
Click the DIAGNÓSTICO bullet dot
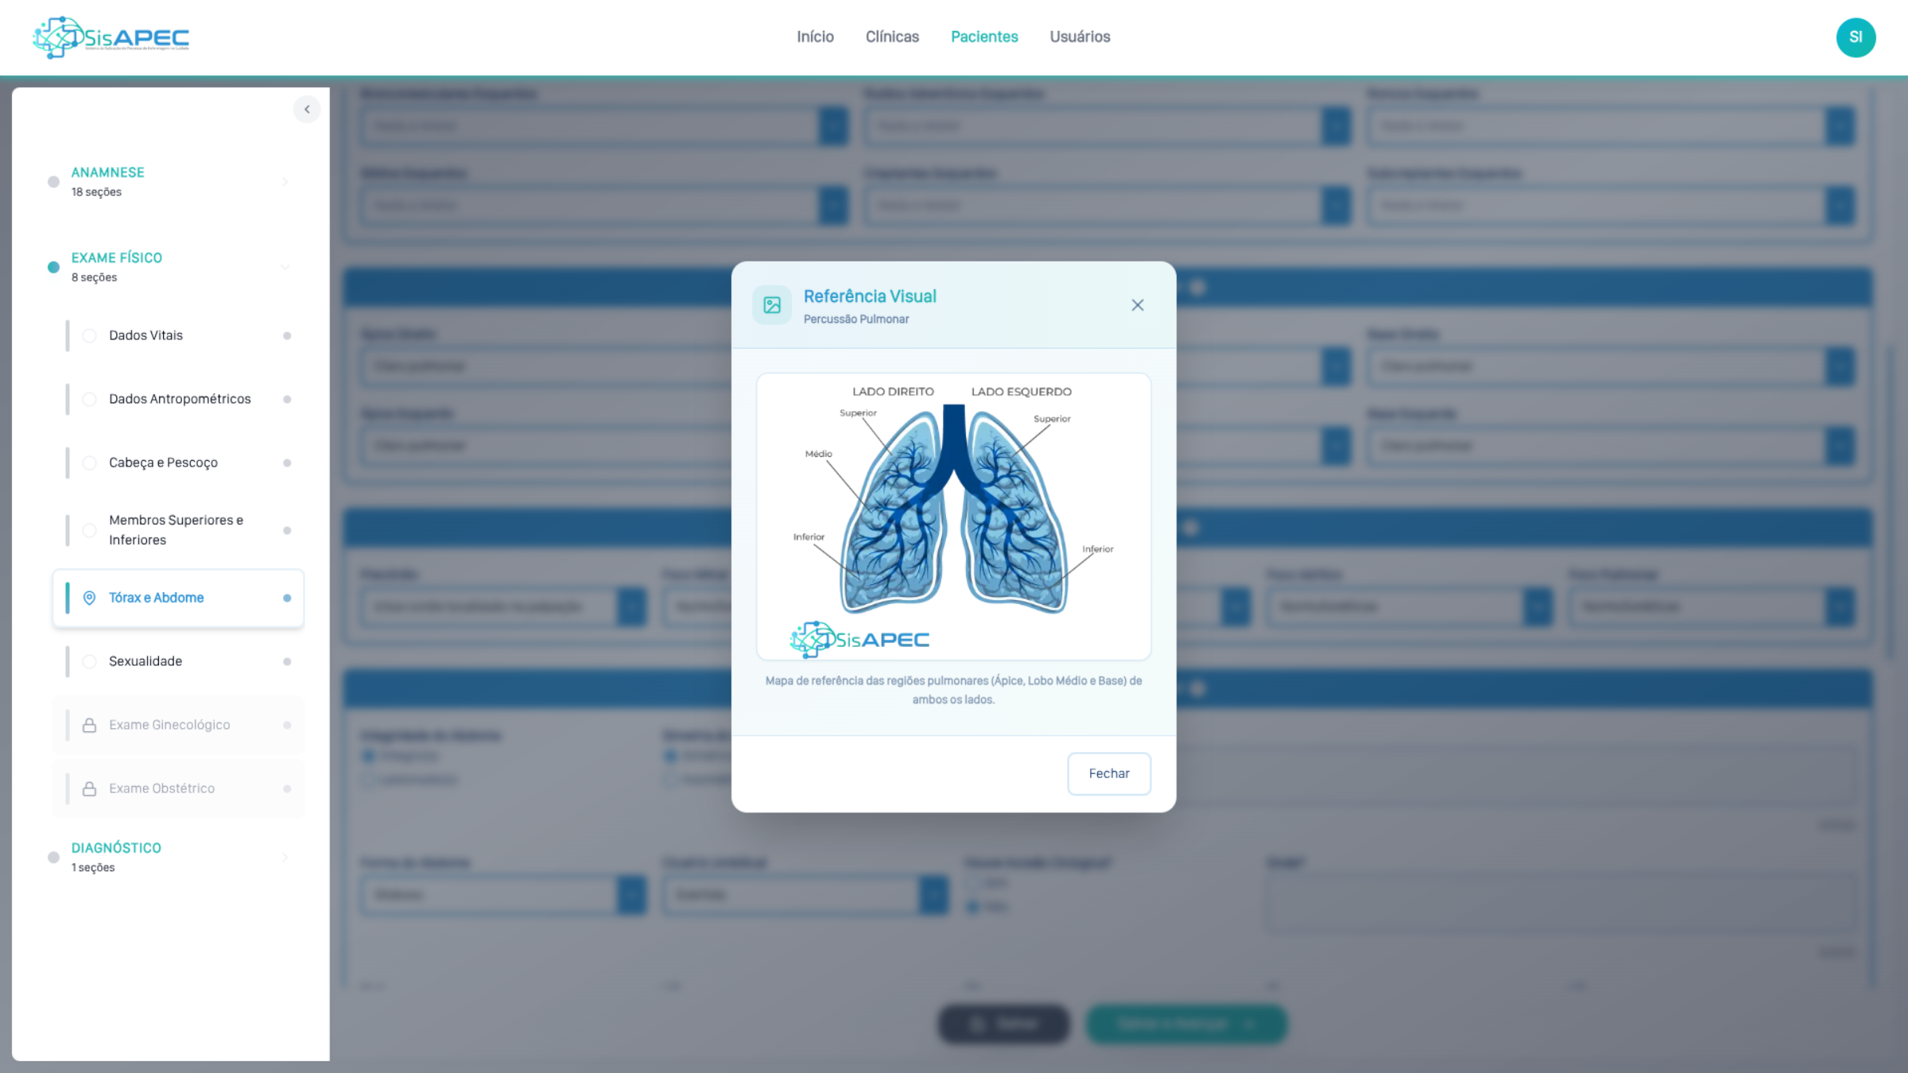[x=53, y=857]
